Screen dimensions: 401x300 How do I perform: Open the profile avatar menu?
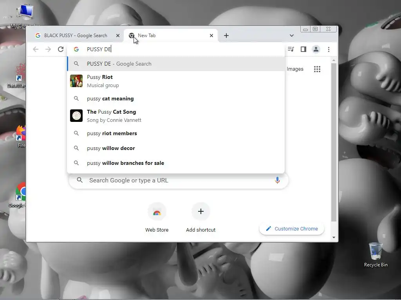[x=316, y=49]
